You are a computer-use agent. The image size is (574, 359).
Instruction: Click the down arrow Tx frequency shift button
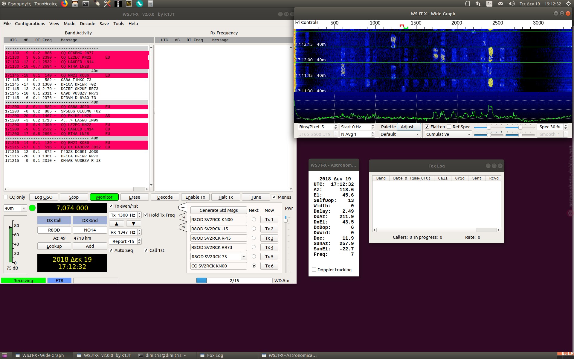[x=133, y=223]
